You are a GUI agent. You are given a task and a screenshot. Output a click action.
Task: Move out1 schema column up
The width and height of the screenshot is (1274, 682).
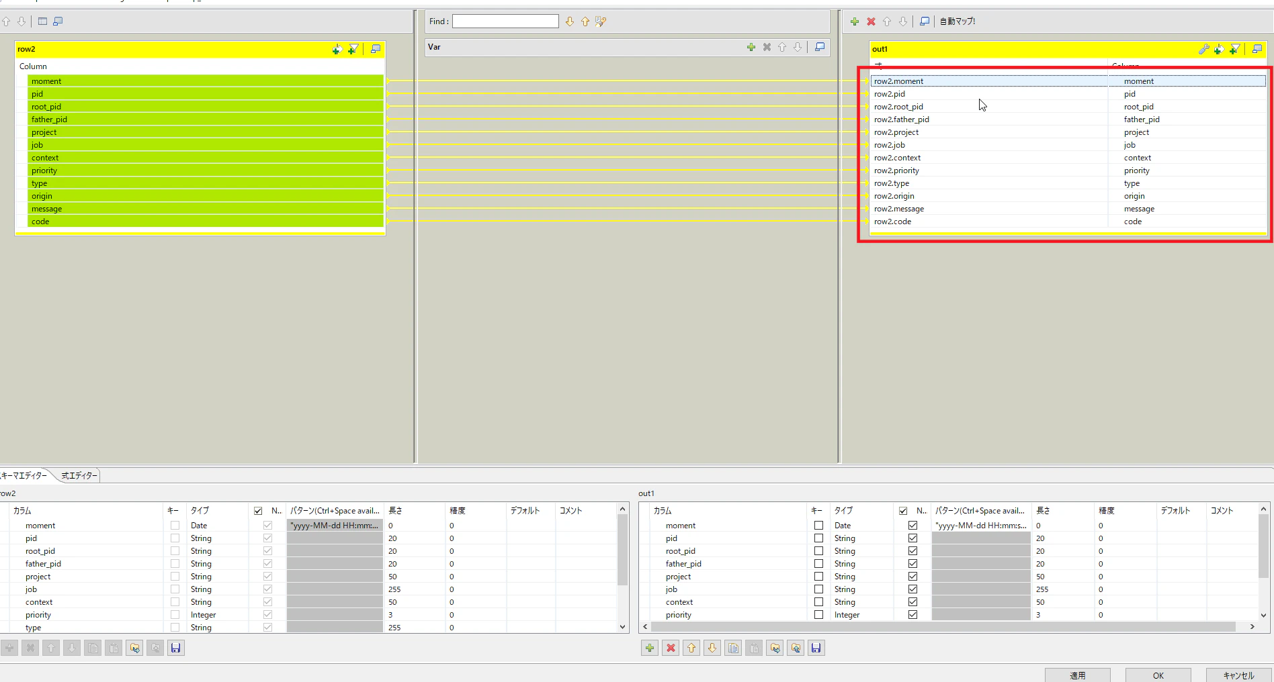point(691,648)
